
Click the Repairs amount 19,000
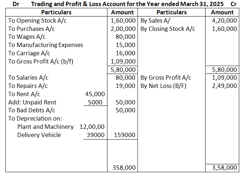[126, 86]
